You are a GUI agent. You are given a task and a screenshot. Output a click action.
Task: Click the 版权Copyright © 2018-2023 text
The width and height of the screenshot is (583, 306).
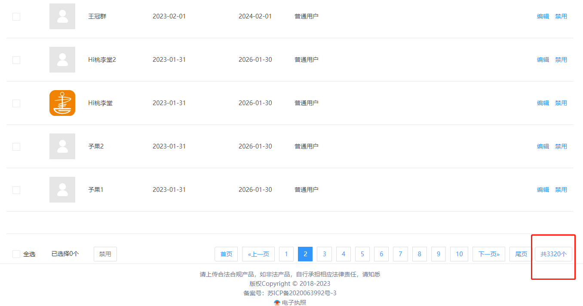pos(290,284)
